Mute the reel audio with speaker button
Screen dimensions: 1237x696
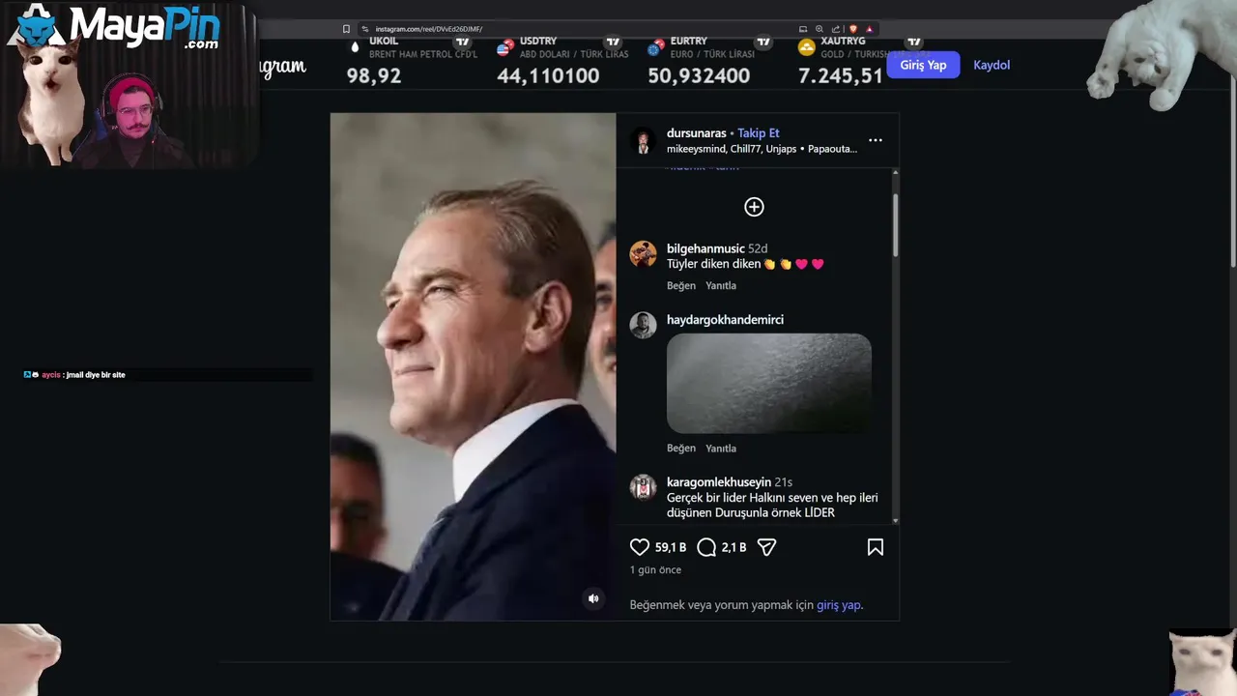[593, 598]
